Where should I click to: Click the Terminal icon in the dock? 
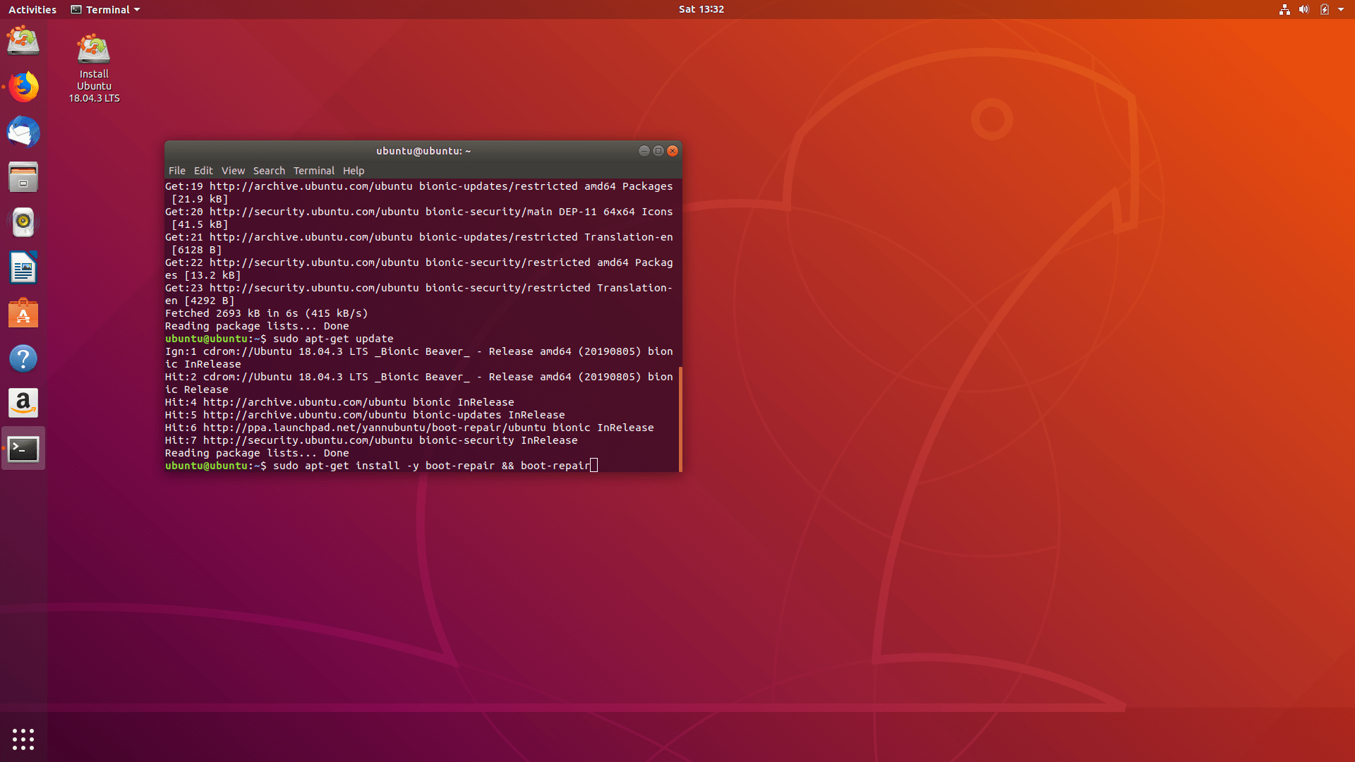[23, 449]
